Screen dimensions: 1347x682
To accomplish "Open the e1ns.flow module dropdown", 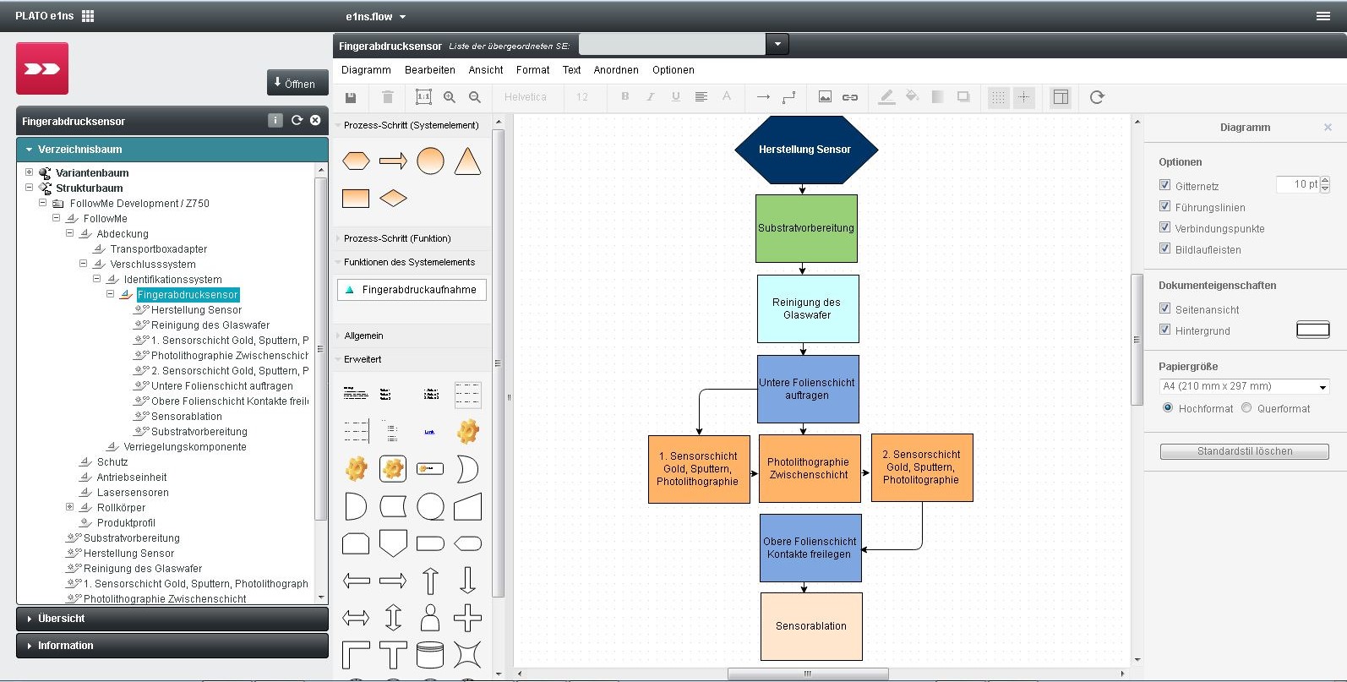I will pos(376,16).
